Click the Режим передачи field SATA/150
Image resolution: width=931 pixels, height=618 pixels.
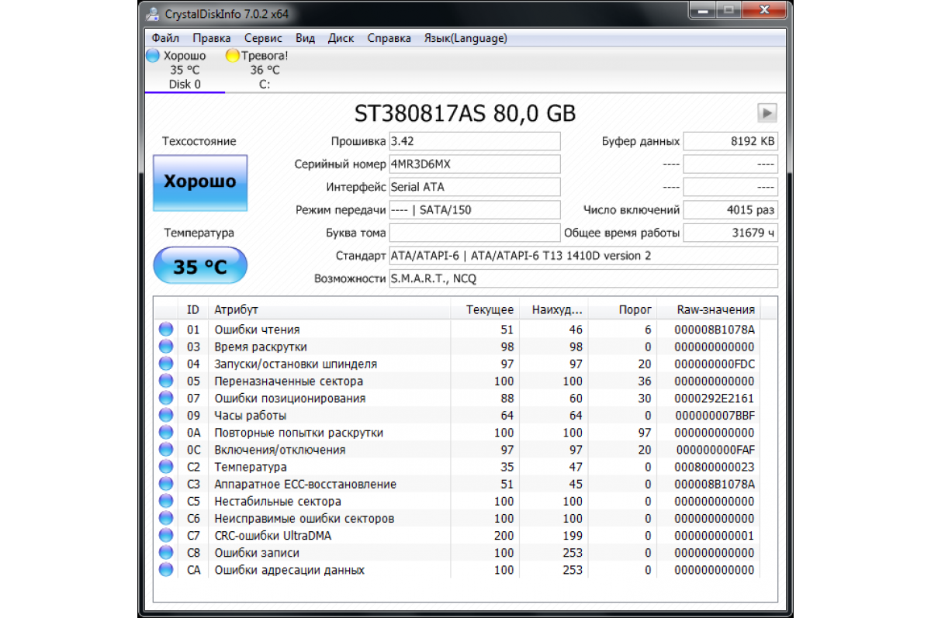tap(474, 210)
